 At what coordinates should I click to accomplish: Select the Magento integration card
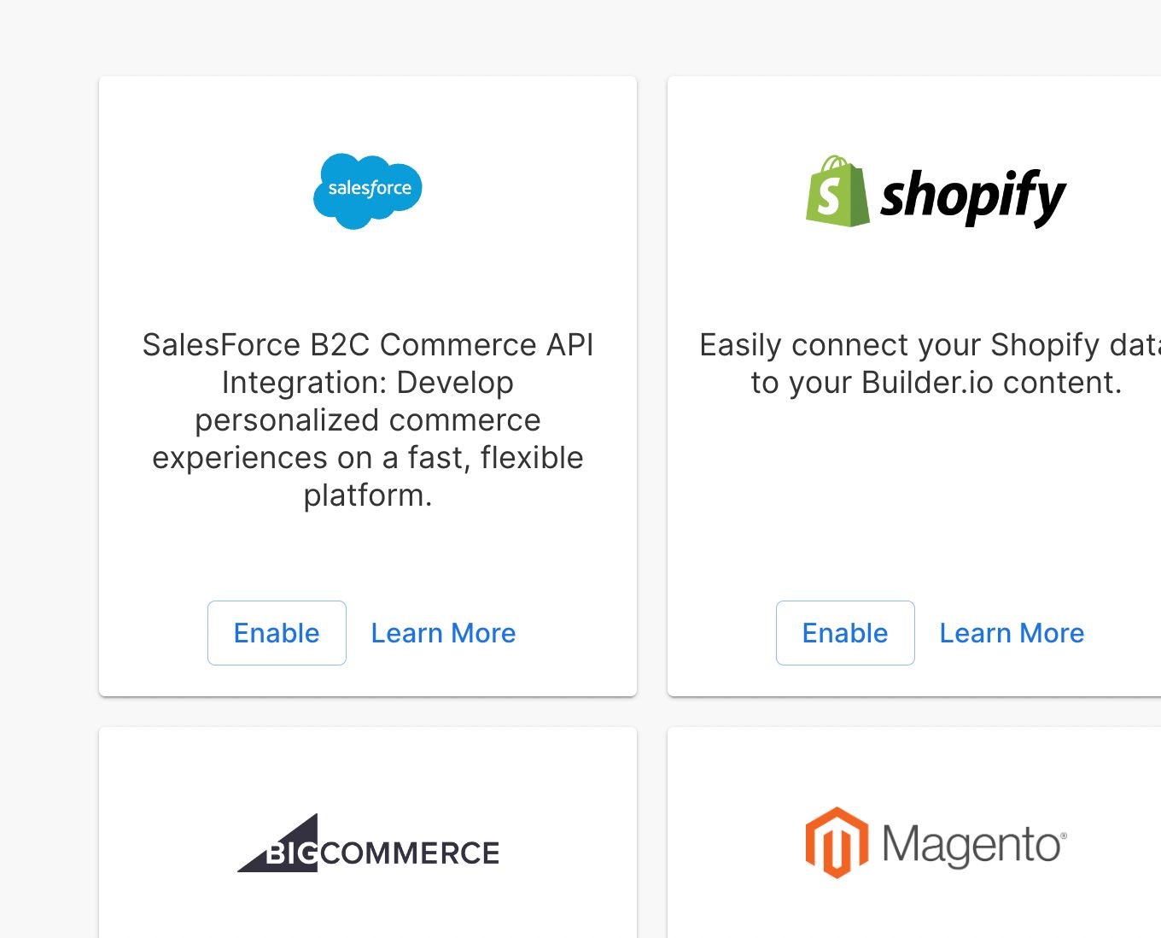pyautogui.click(x=914, y=833)
